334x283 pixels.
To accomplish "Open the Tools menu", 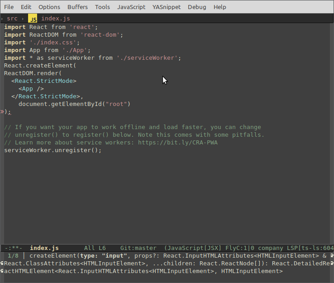I will point(102,7).
